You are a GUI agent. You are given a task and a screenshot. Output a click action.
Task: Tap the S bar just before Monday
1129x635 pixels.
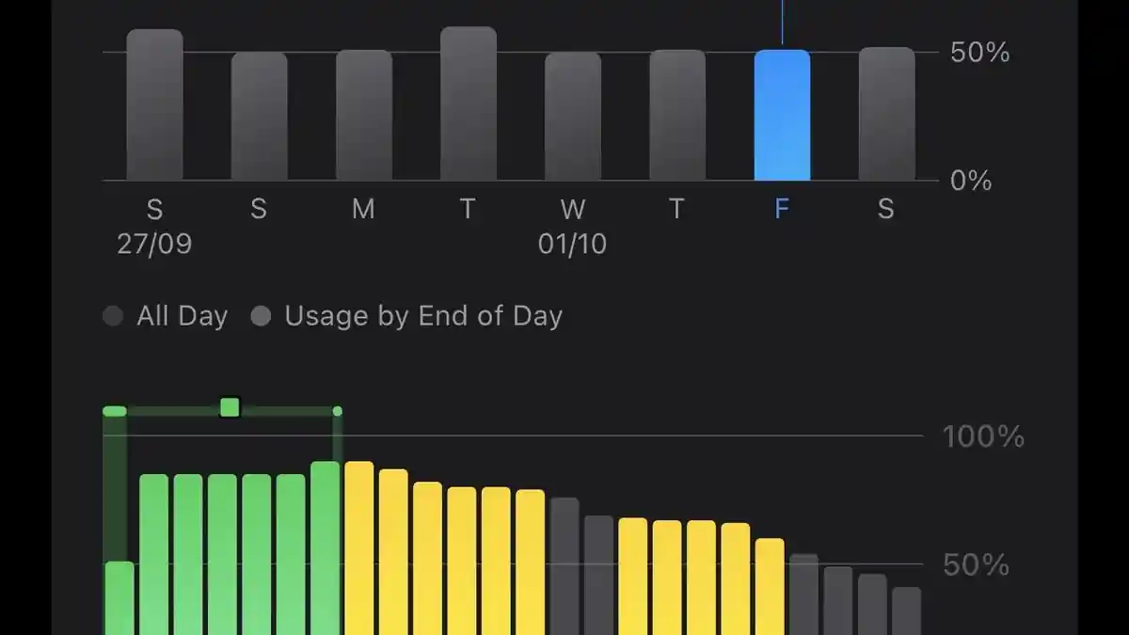click(x=260, y=116)
